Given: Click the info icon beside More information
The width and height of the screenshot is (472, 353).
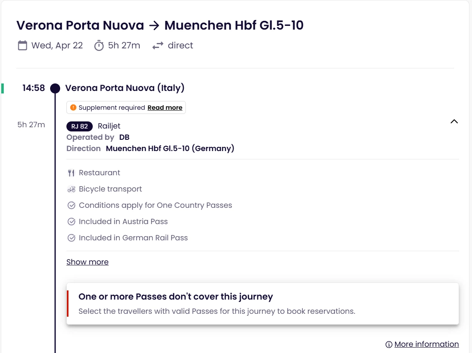Looking at the screenshot, I should 389,344.
